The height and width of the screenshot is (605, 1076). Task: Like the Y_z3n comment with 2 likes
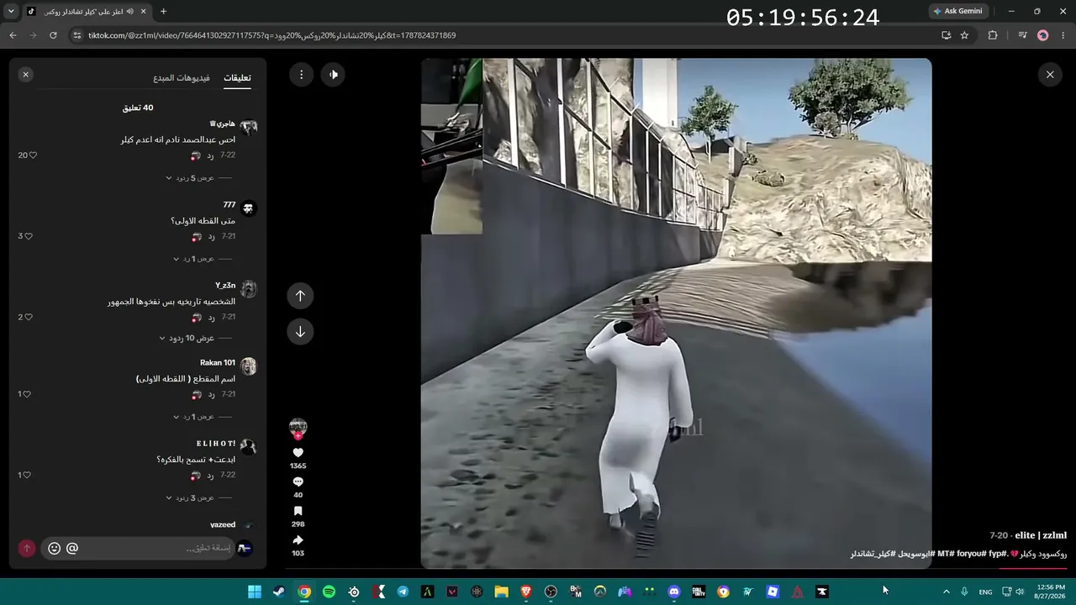point(29,317)
